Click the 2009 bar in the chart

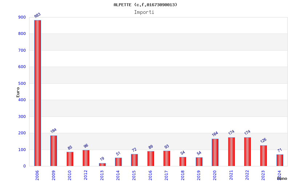[53, 151]
